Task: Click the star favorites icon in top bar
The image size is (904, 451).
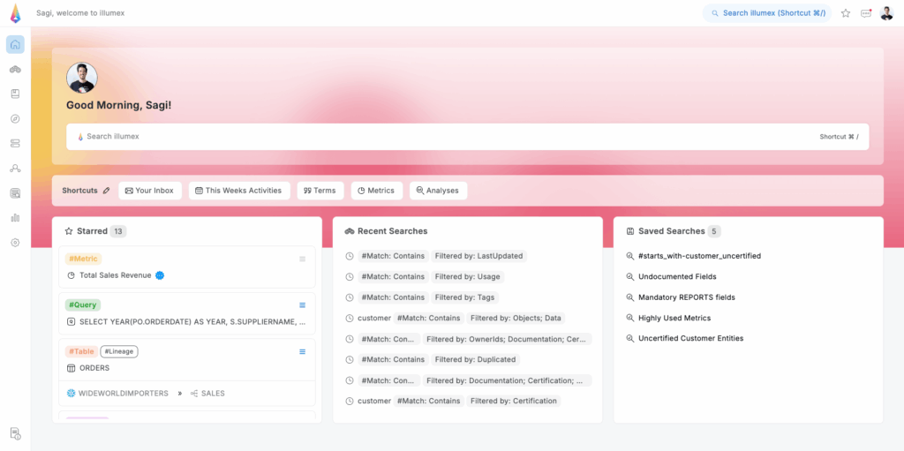Action: point(845,13)
